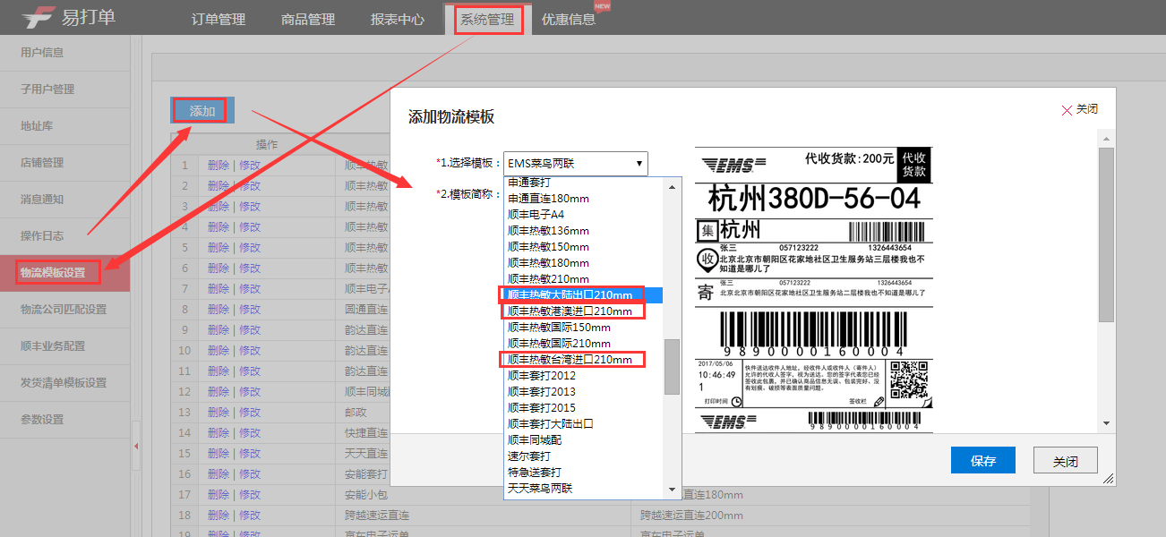Switch to 报表中心 tab
Viewport: 1166px width, 537px height.
point(398,19)
